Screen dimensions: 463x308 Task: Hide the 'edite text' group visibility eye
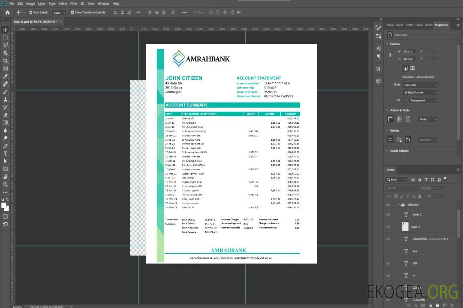tap(388, 205)
